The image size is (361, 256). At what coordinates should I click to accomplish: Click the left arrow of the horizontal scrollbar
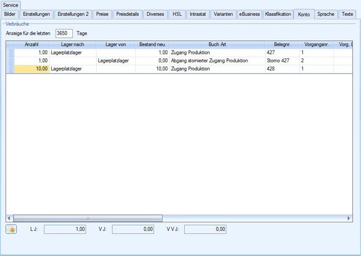[9, 218]
